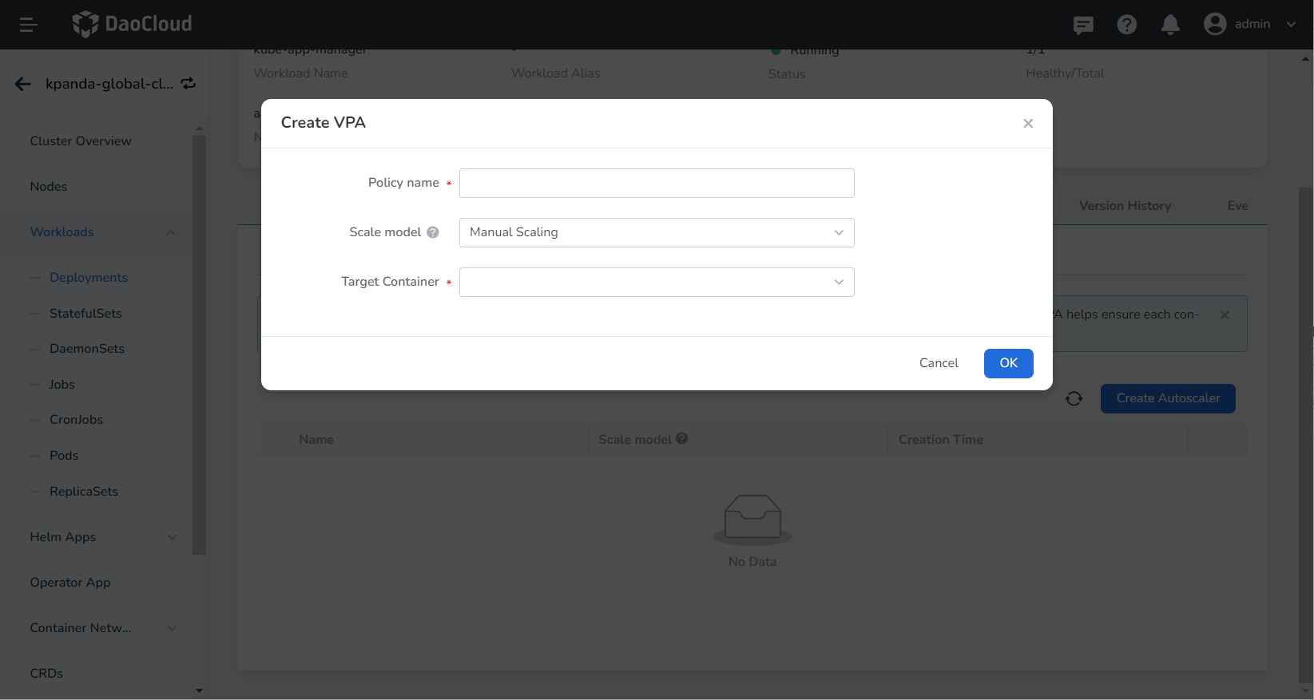Open the Scale model Manual Scaling dropdown
The width and height of the screenshot is (1314, 700).
pos(657,232)
